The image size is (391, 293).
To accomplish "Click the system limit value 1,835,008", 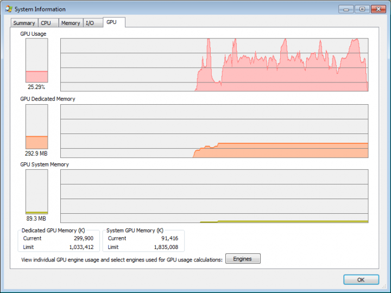I will click(x=166, y=247).
